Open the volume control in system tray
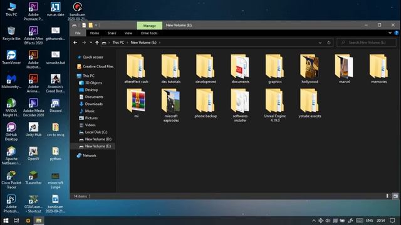Image resolution: width=401 pixels, height=225 pixels. [328, 221]
